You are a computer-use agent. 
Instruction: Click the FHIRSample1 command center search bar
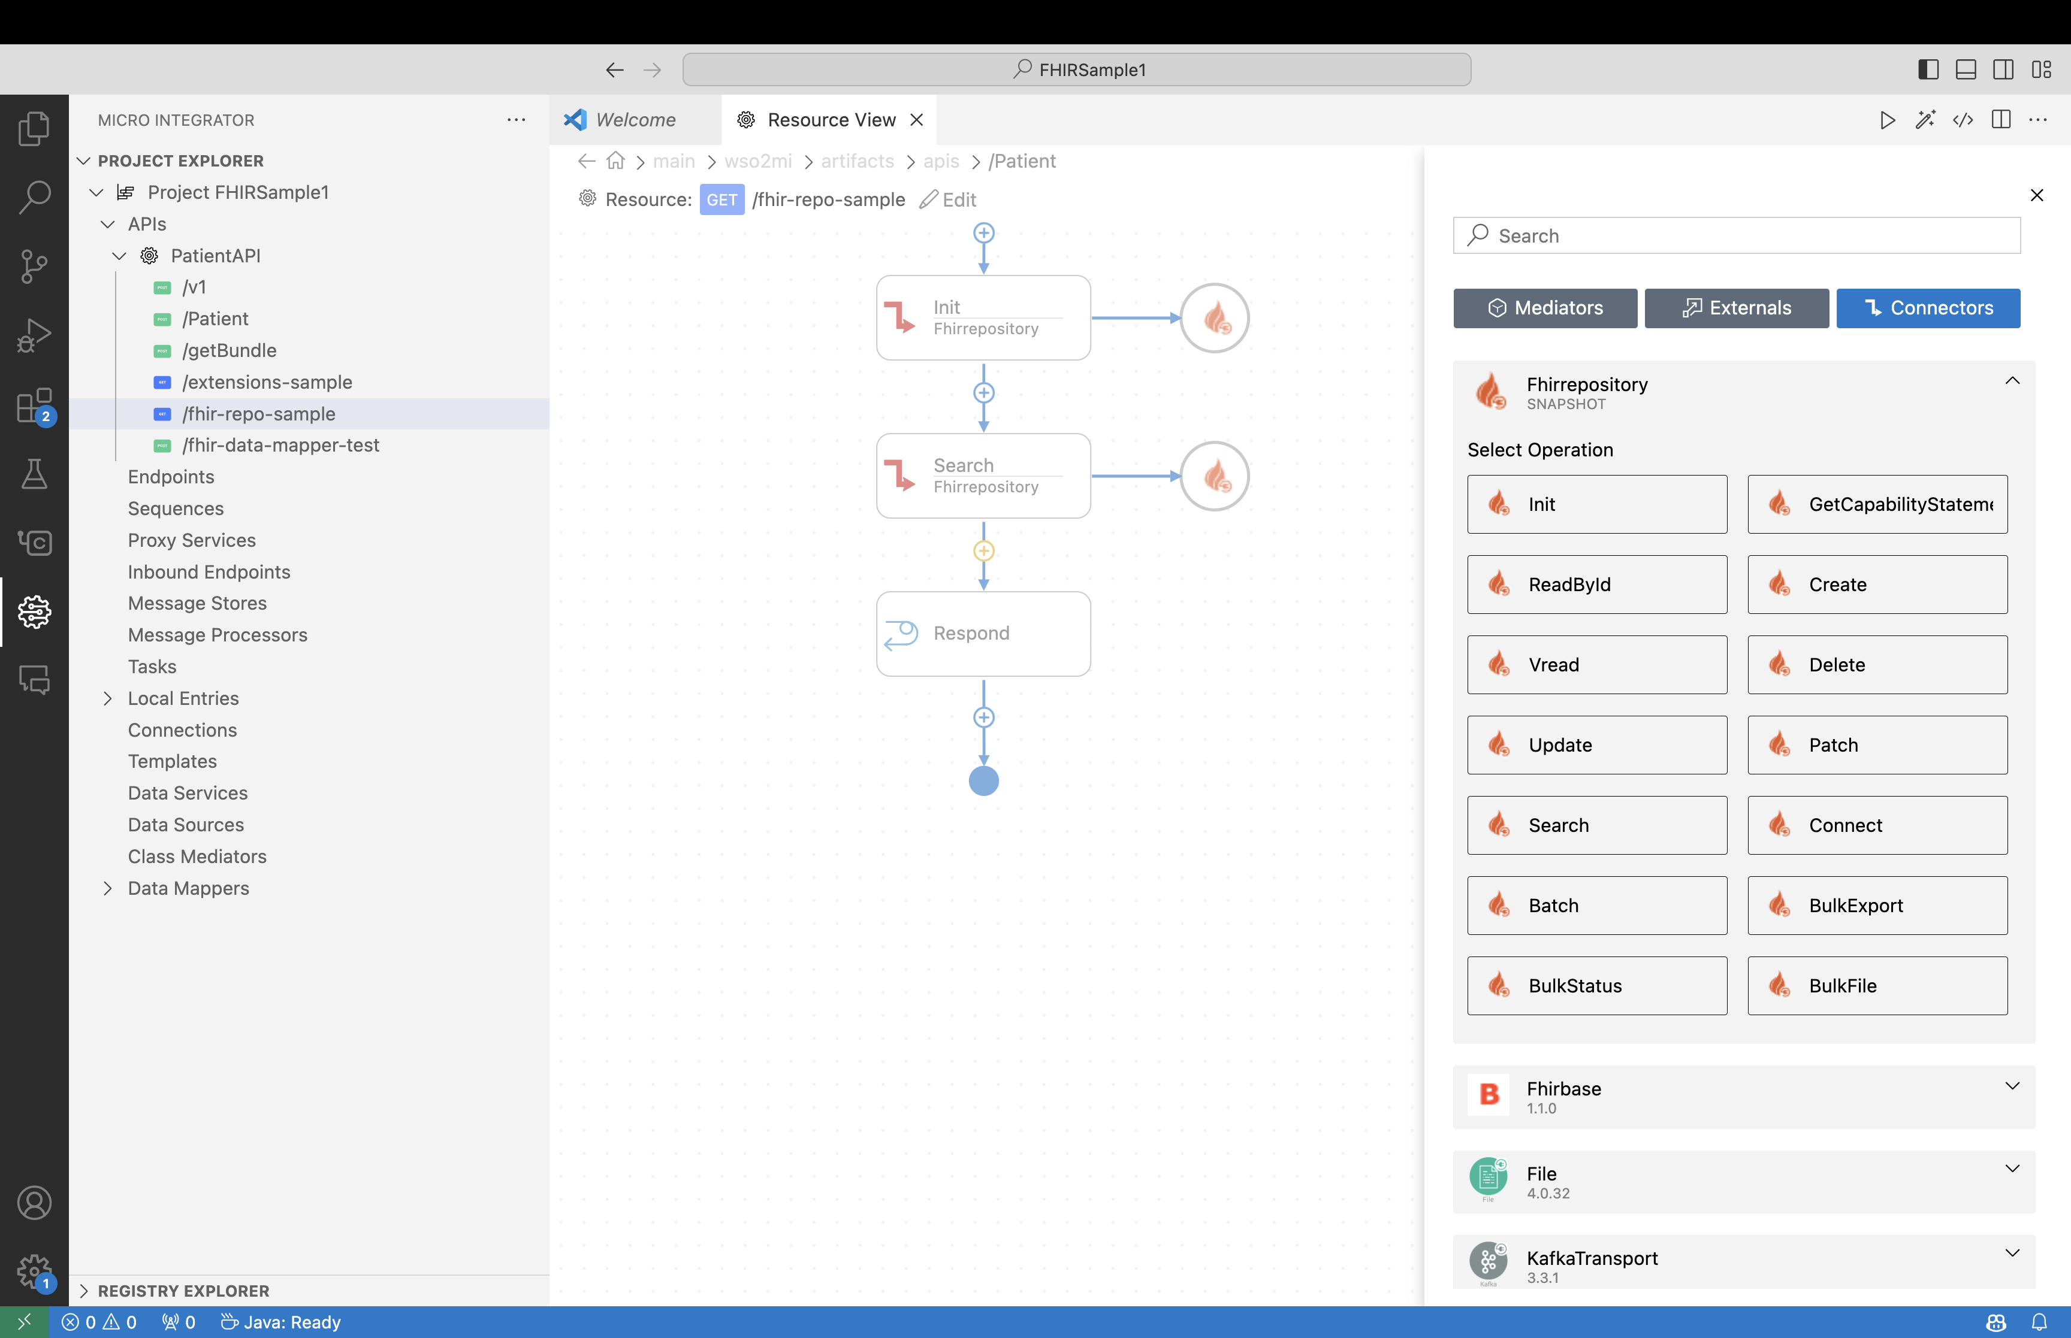(1077, 69)
